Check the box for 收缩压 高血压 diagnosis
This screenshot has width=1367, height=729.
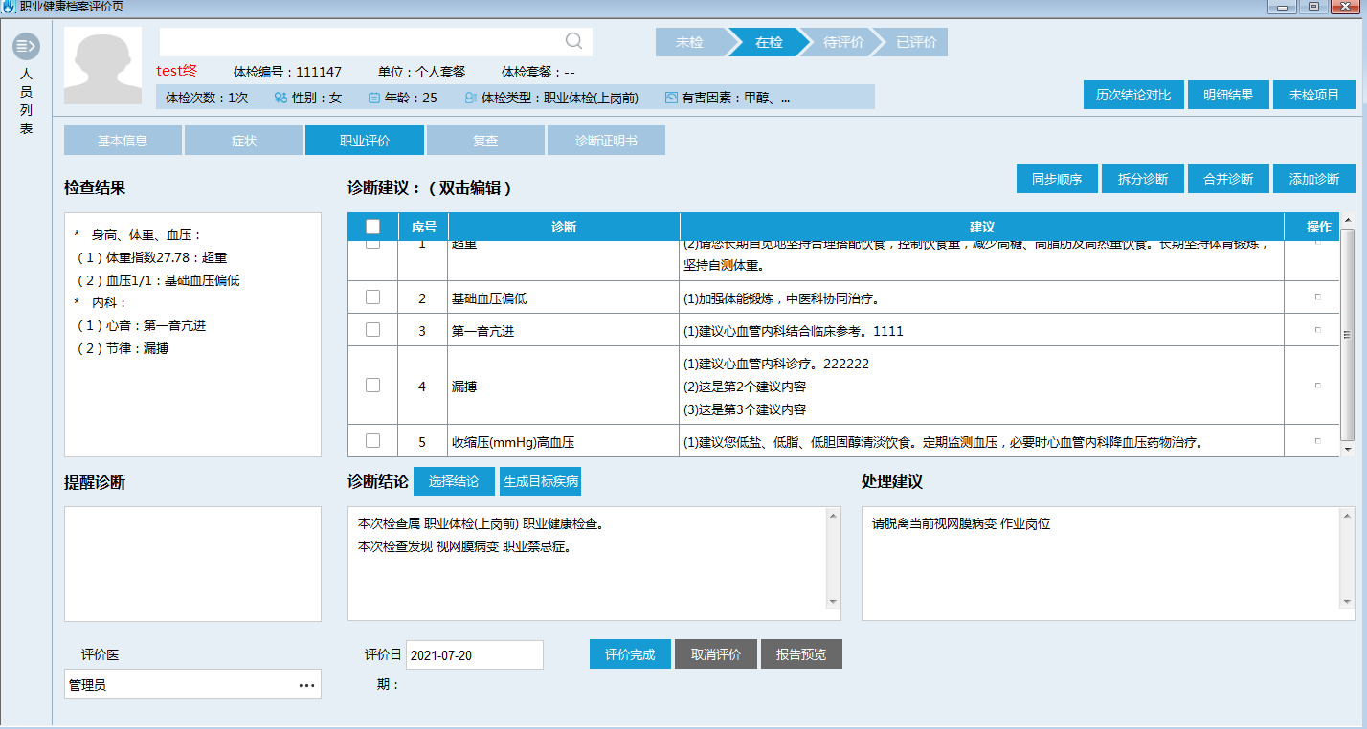[372, 441]
